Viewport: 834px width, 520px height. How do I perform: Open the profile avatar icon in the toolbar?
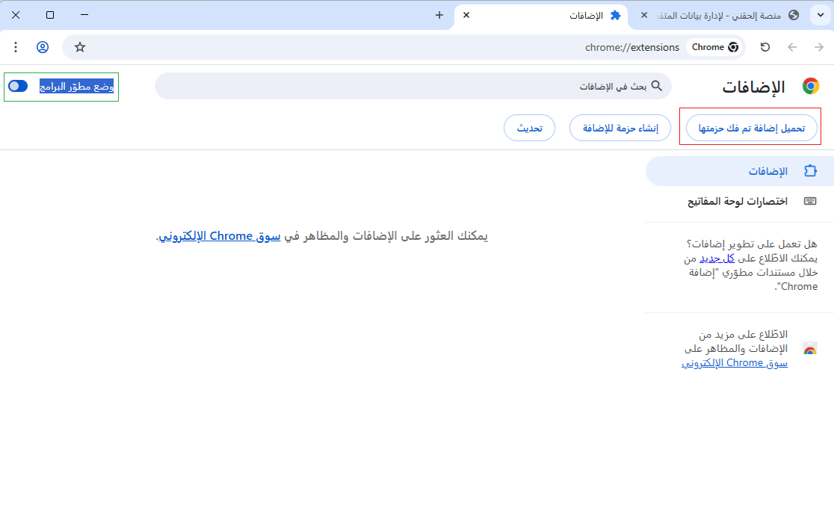pyautogui.click(x=43, y=46)
